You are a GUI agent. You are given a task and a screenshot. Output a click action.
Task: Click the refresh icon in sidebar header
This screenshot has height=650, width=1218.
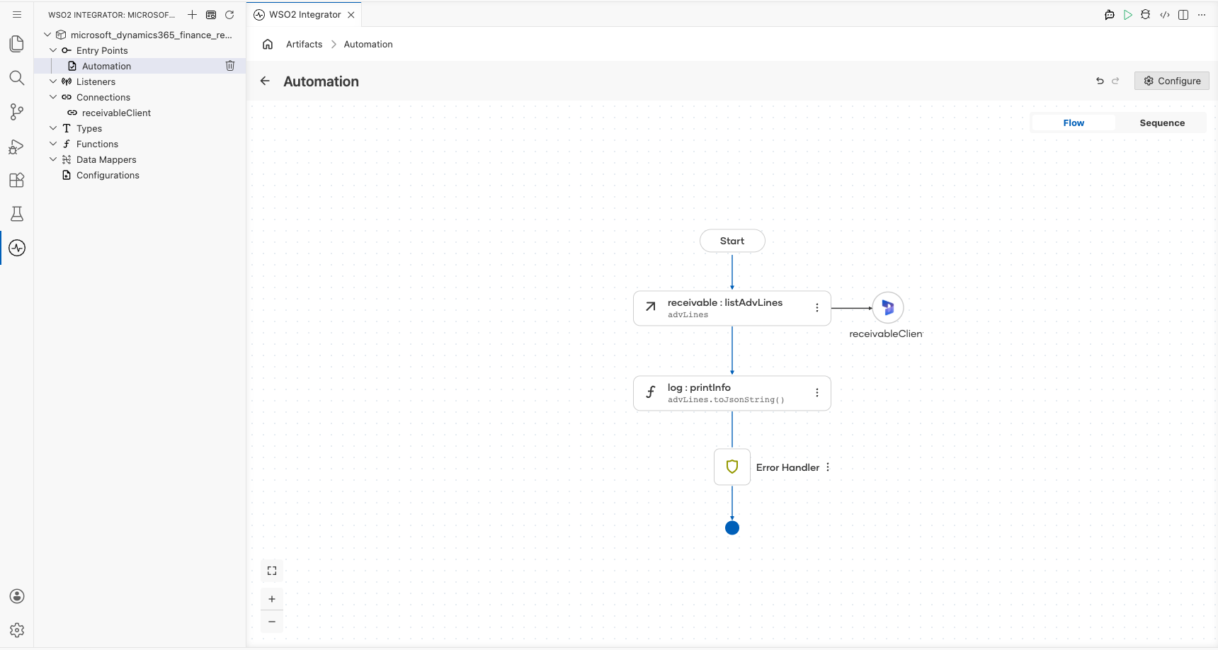click(229, 14)
